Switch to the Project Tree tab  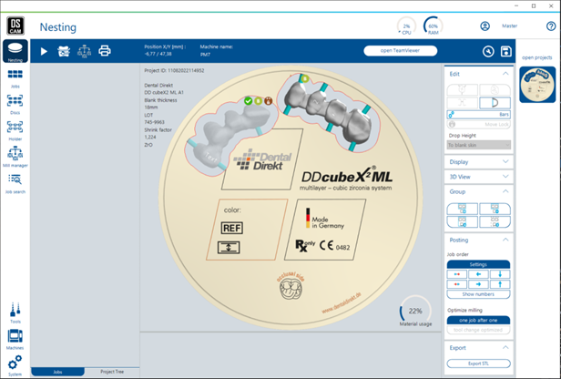(x=114, y=372)
